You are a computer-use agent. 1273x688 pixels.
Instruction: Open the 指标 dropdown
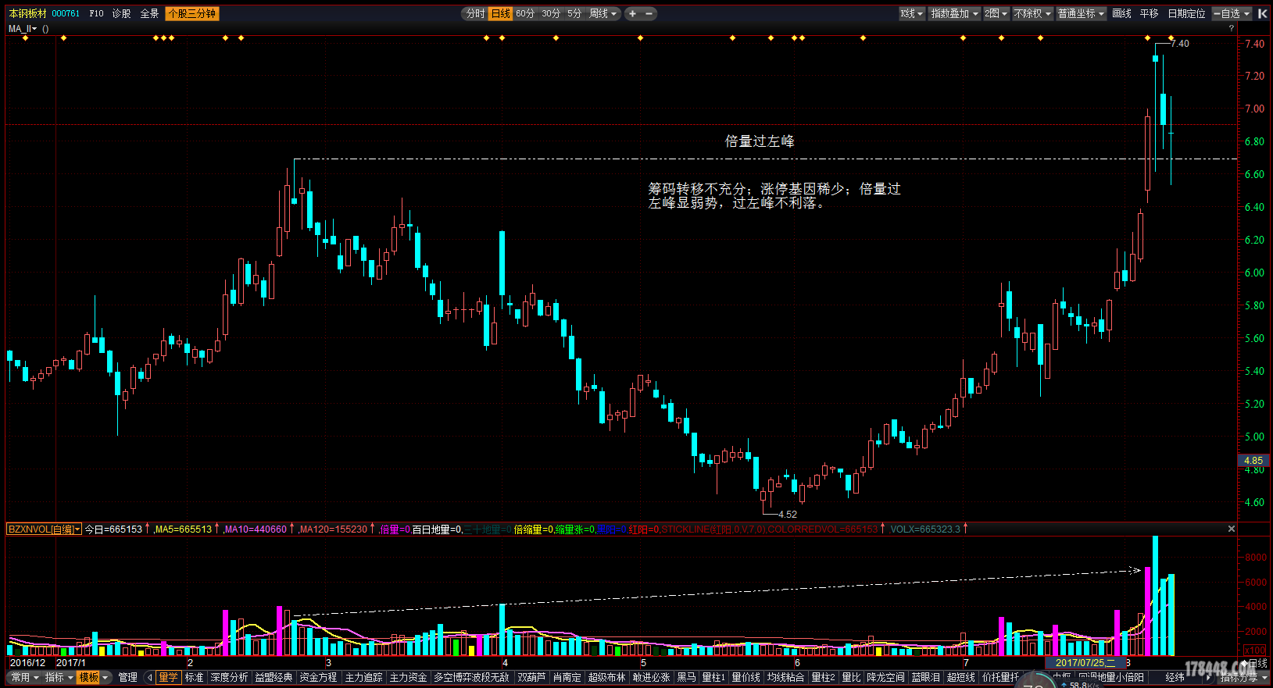(59, 677)
